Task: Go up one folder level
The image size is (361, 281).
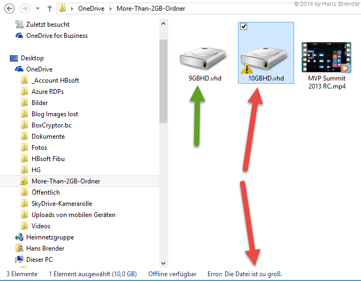Action: click(x=50, y=9)
